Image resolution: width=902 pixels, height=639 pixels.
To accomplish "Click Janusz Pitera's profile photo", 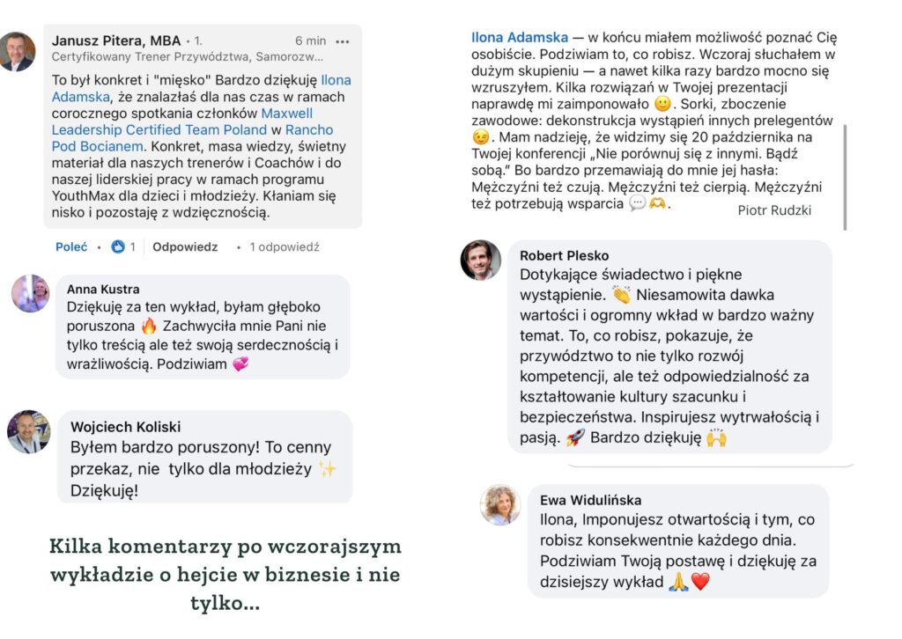I will [x=18, y=51].
